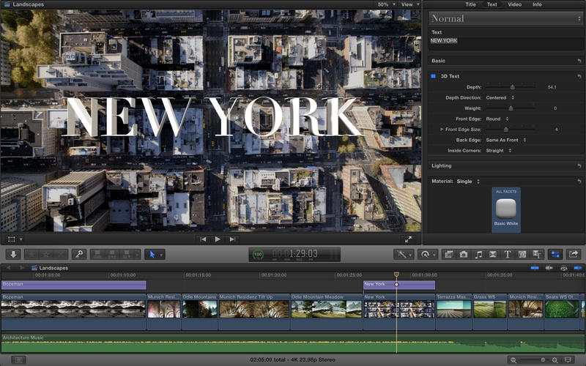
Task: Show the Photos browser camera icon
Action: tap(464, 254)
